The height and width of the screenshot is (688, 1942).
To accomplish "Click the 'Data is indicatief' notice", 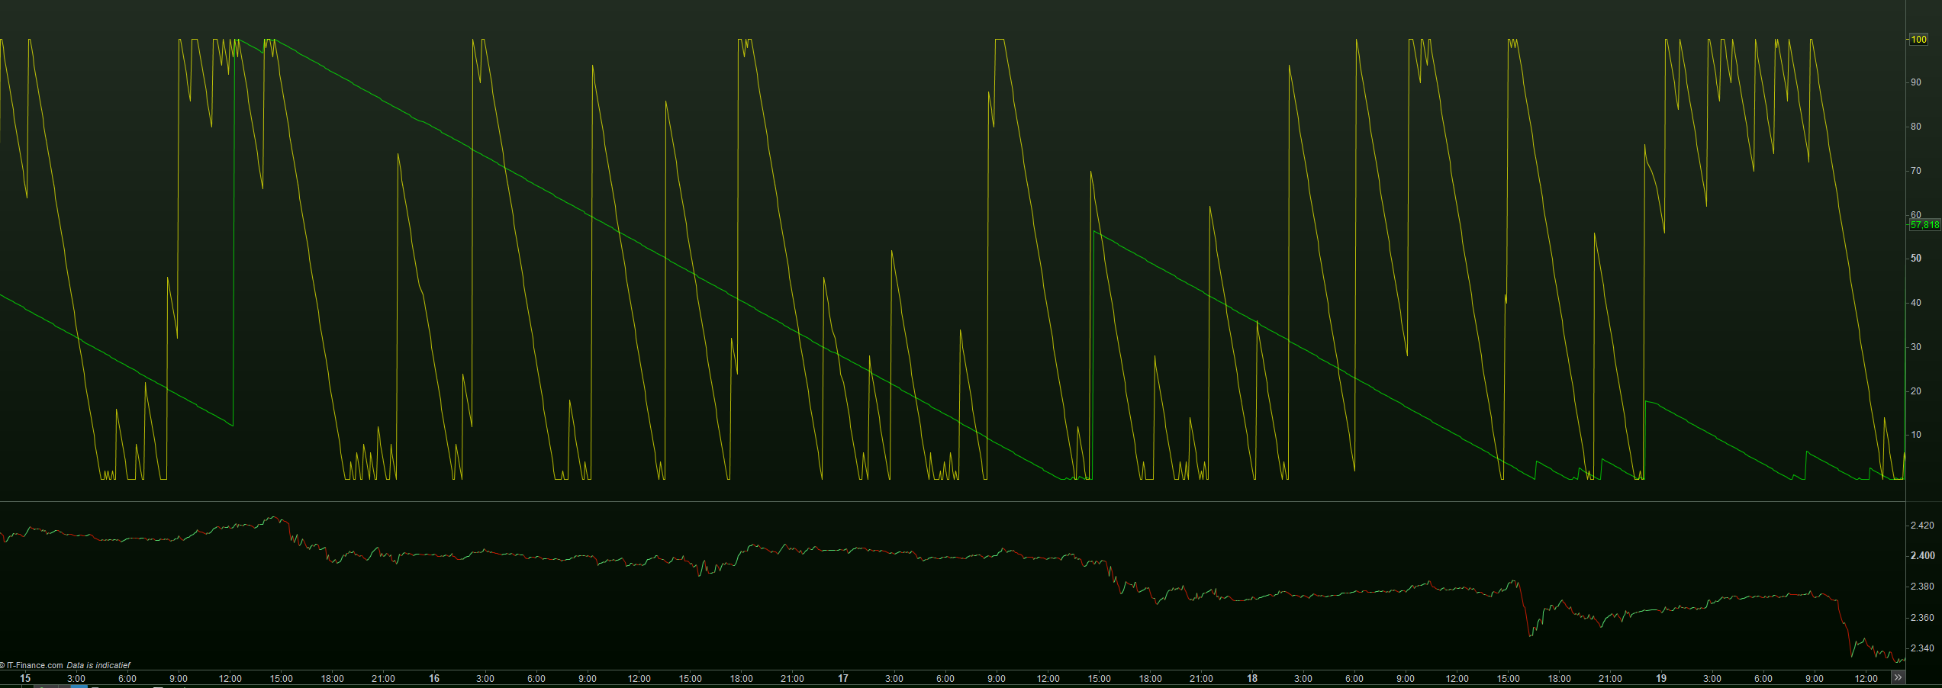I will click(x=98, y=665).
